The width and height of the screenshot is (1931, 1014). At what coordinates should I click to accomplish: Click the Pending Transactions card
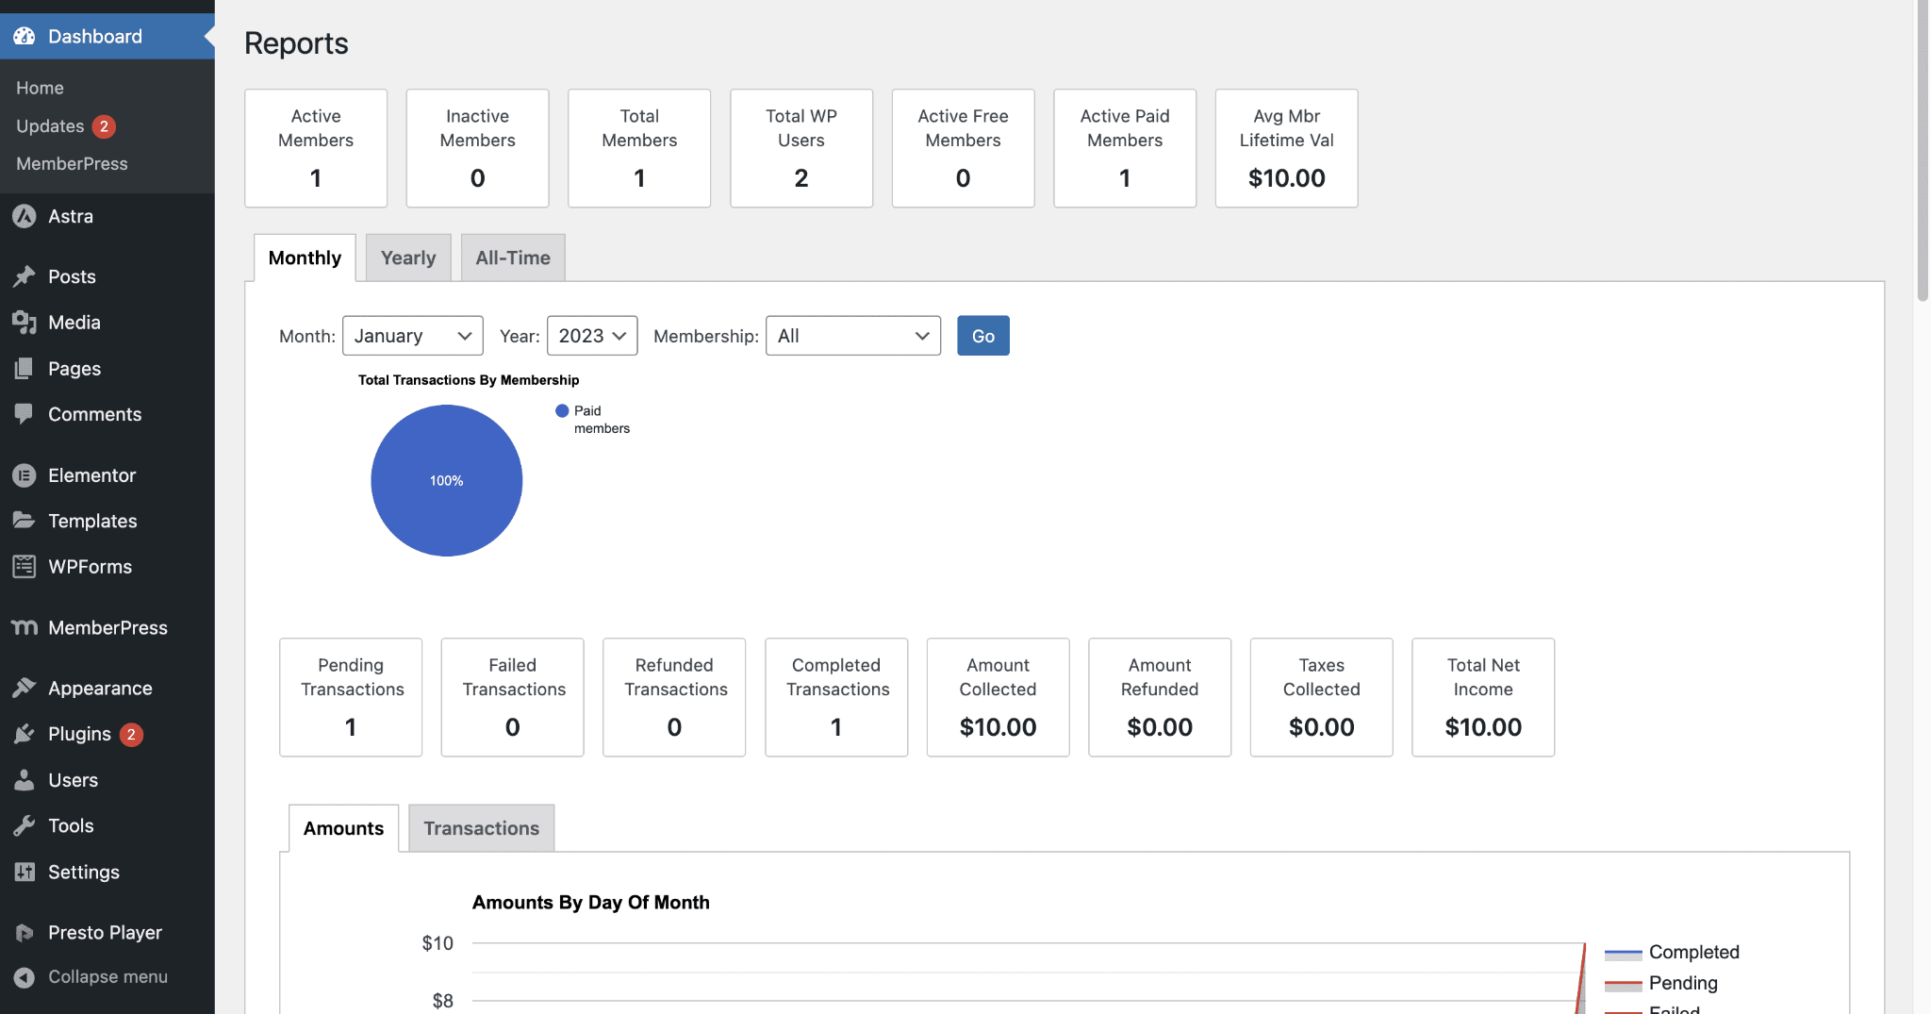tap(351, 697)
